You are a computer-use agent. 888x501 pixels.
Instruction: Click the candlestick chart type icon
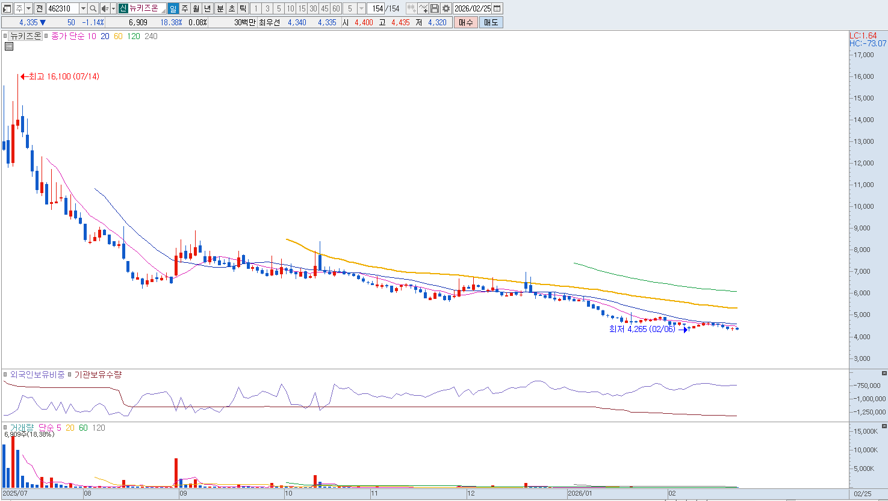coord(412,8)
